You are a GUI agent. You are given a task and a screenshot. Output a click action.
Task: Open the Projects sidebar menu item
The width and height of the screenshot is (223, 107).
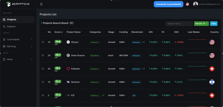click(x=18, y=20)
